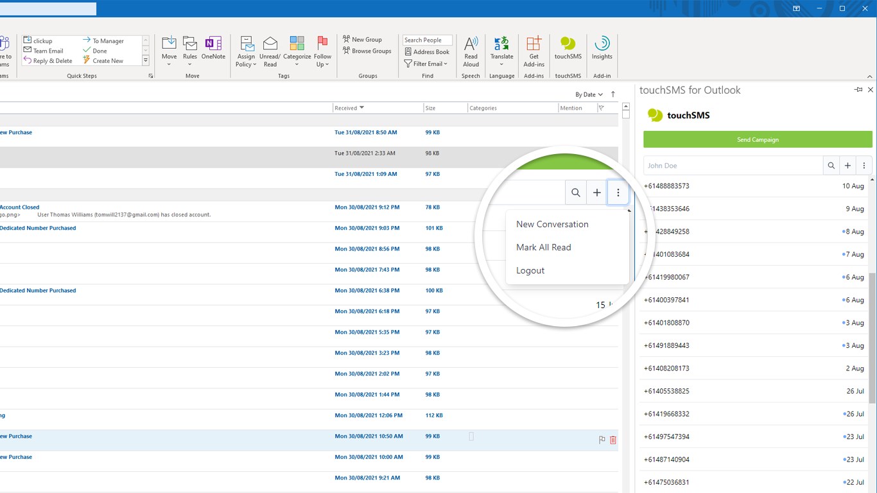Click the plus icon beside John Doe search
877x493 pixels.
(x=847, y=166)
